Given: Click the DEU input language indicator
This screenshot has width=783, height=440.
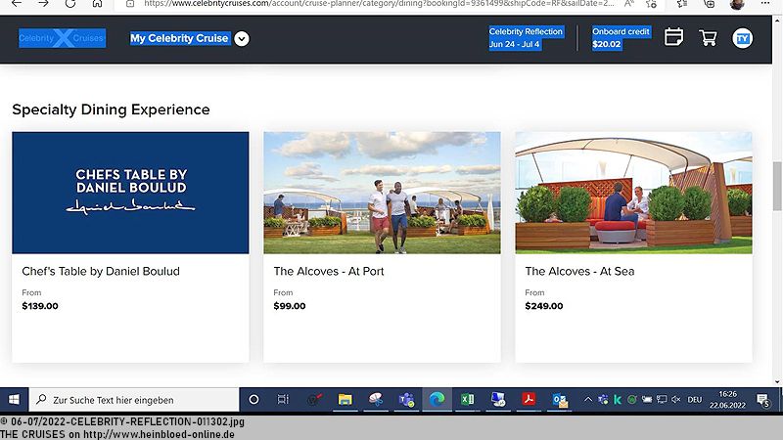Looking at the screenshot, I should [x=695, y=400].
